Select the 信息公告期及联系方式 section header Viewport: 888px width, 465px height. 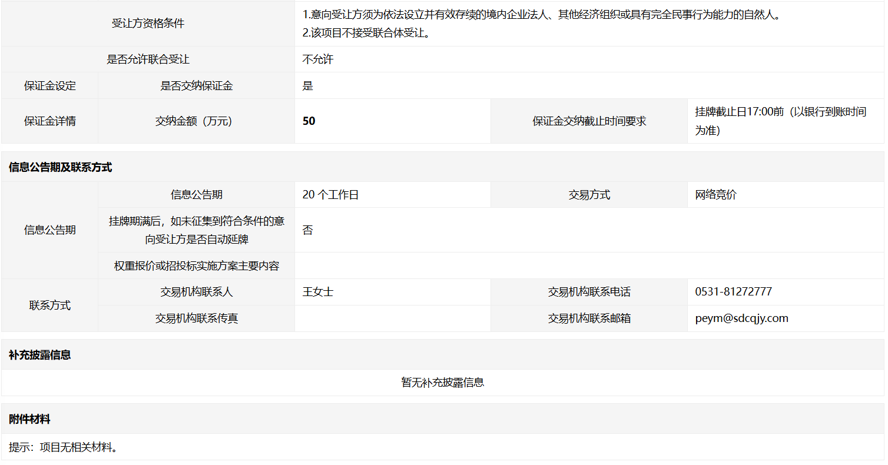pos(60,167)
